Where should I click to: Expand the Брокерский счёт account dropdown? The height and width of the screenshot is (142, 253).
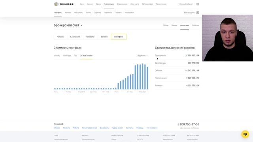point(68,25)
